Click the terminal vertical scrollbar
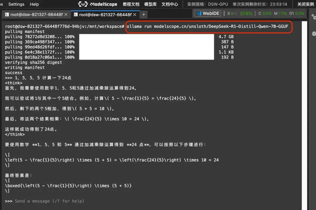 click(x=304, y=115)
